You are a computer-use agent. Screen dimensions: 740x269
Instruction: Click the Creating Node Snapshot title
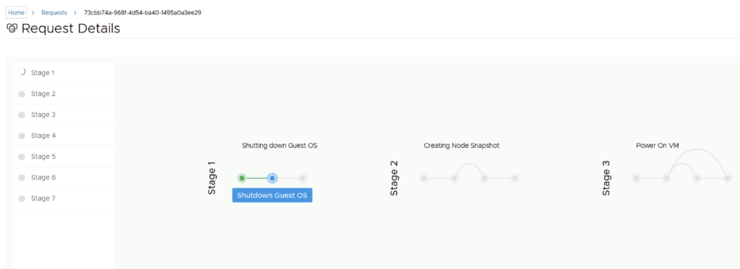[x=462, y=146]
